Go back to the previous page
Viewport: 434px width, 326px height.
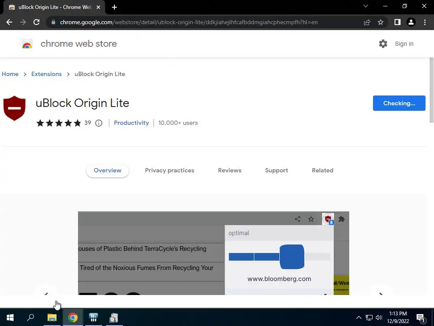(9, 22)
